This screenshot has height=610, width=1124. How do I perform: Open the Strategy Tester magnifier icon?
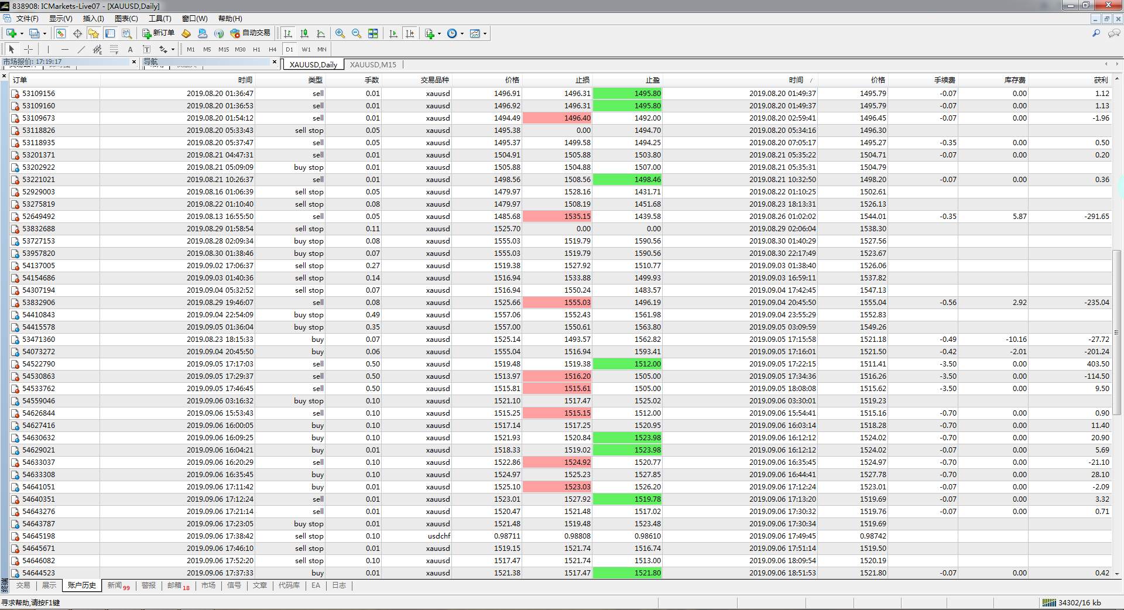click(126, 33)
